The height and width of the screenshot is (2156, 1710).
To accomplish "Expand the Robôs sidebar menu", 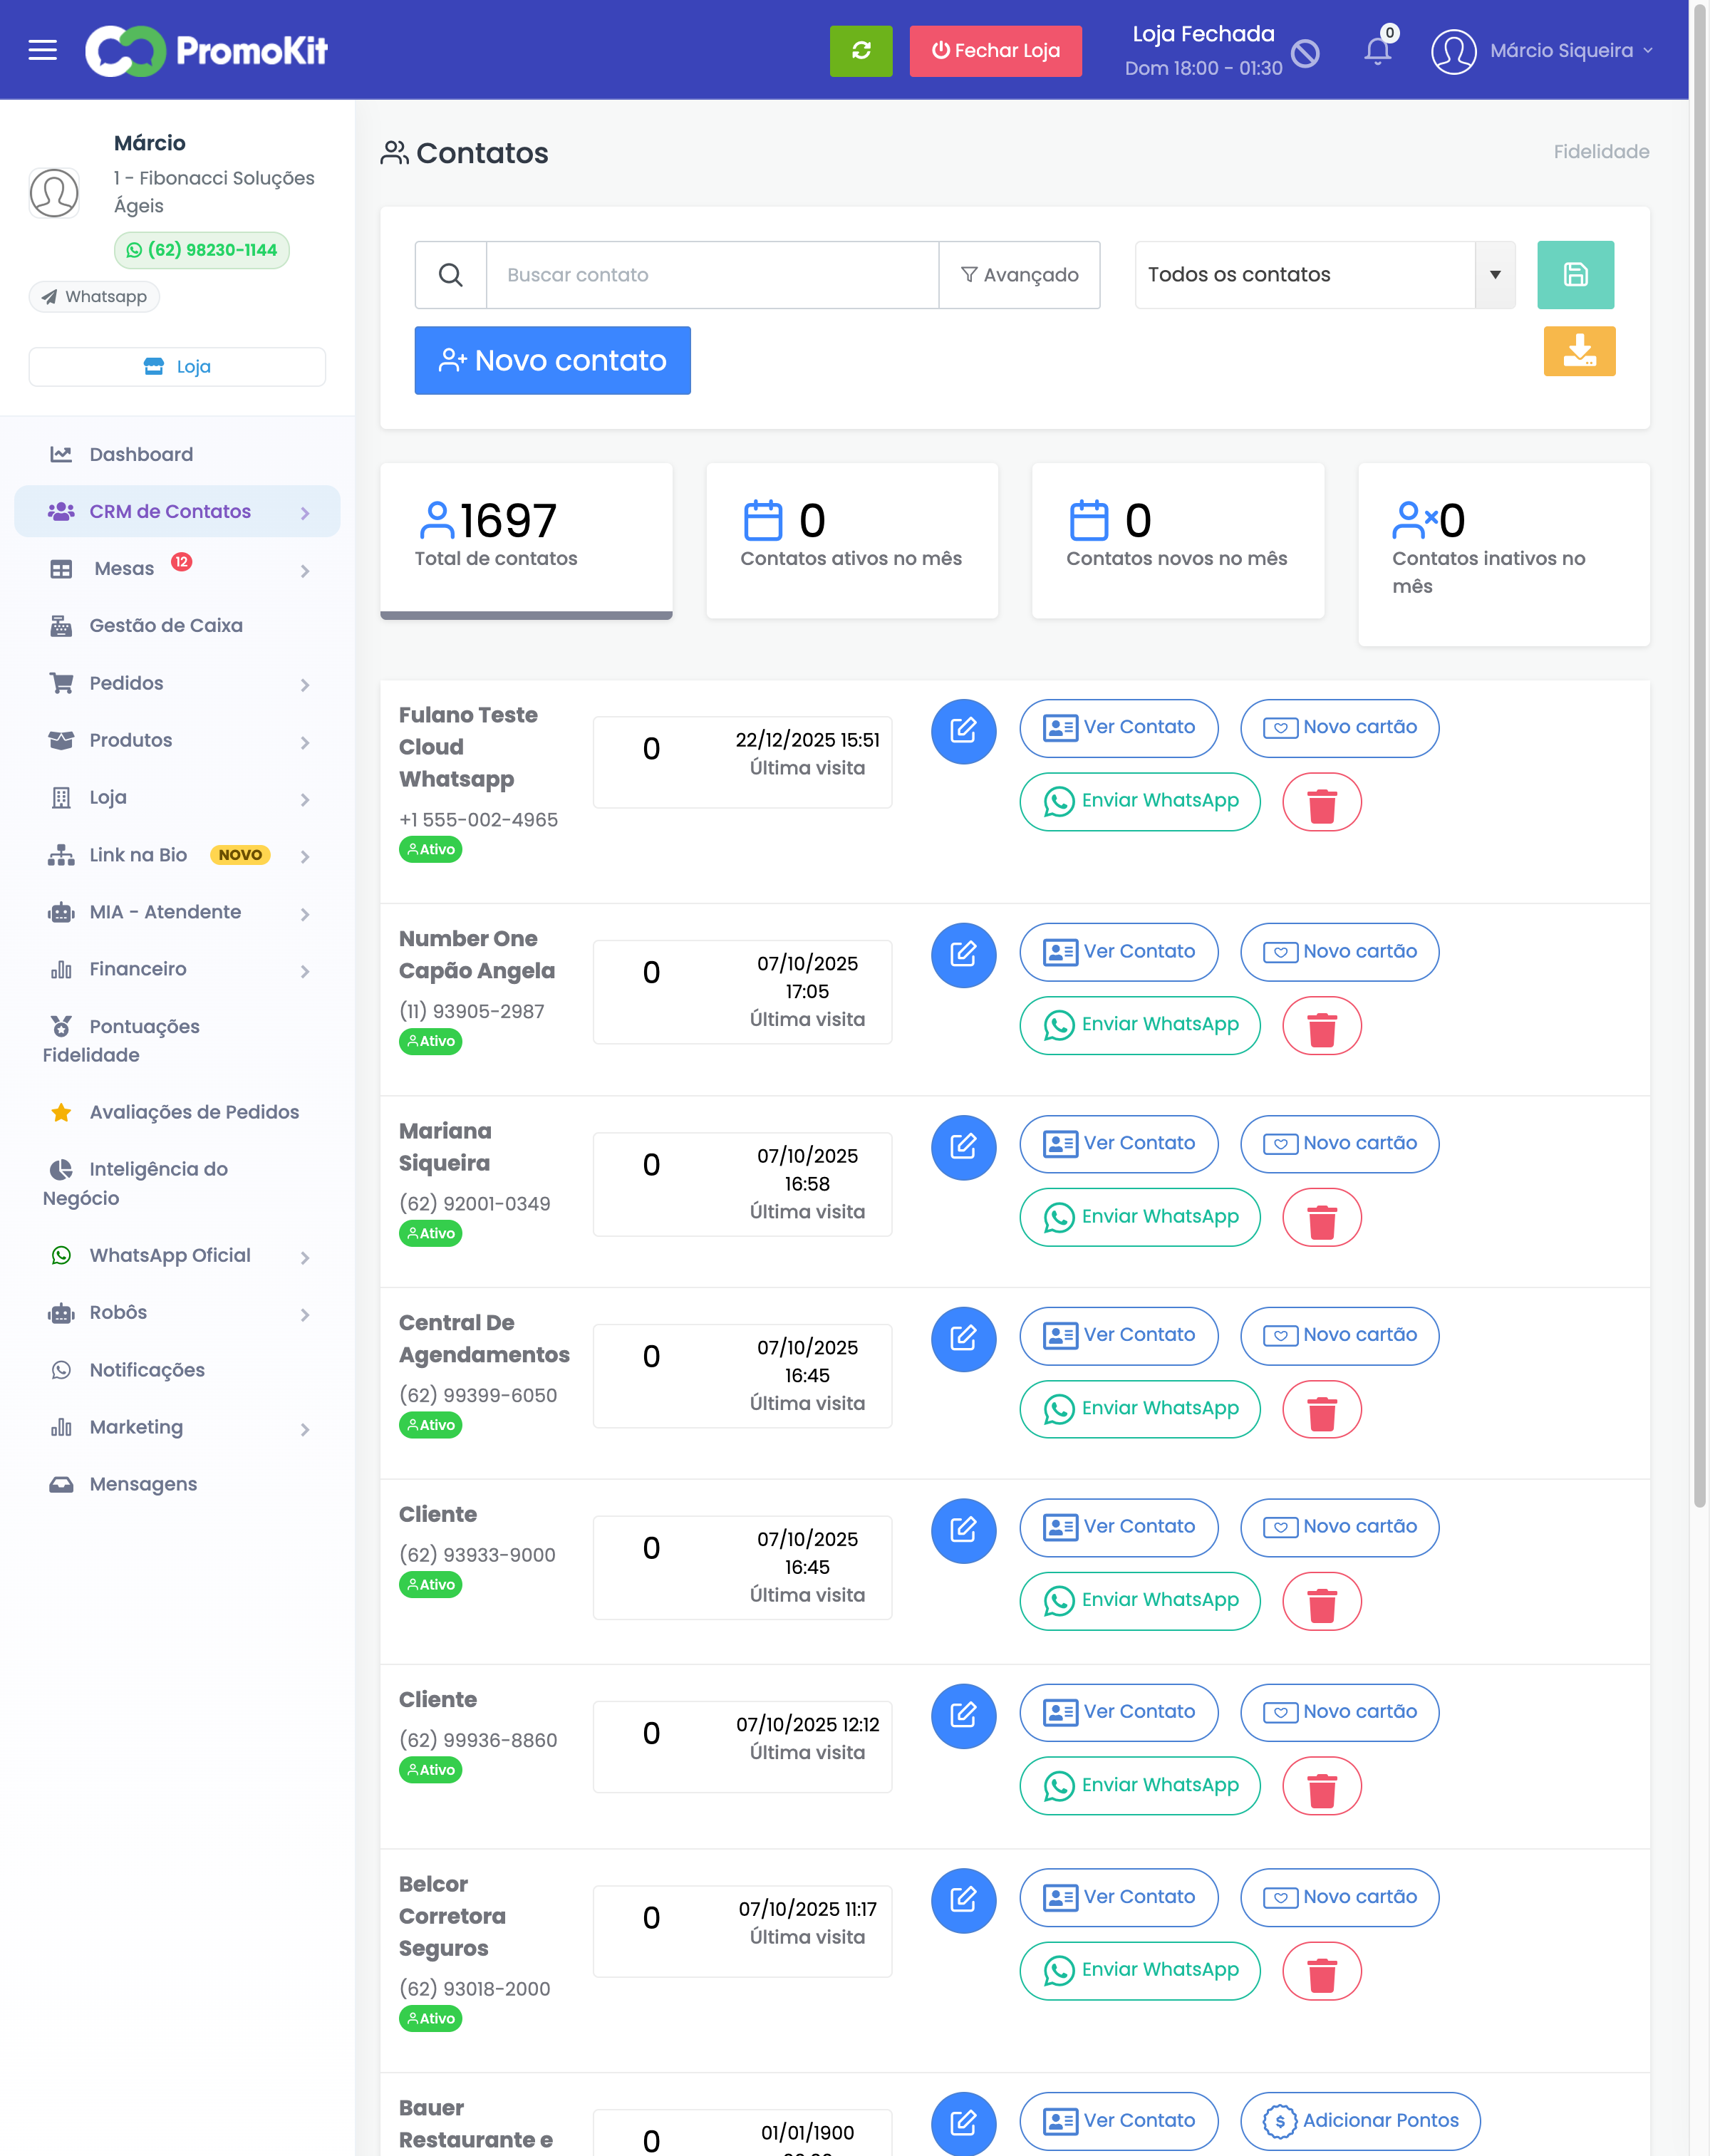I will coord(177,1313).
